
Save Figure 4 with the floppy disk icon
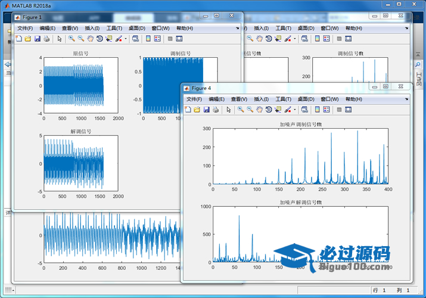click(x=207, y=110)
